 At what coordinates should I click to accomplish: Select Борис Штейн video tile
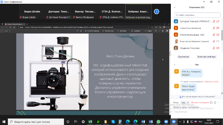[x=32, y=12]
